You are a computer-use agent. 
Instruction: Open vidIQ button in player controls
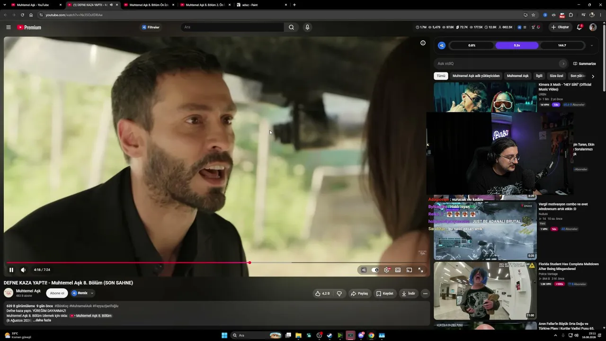coord(364,270)
